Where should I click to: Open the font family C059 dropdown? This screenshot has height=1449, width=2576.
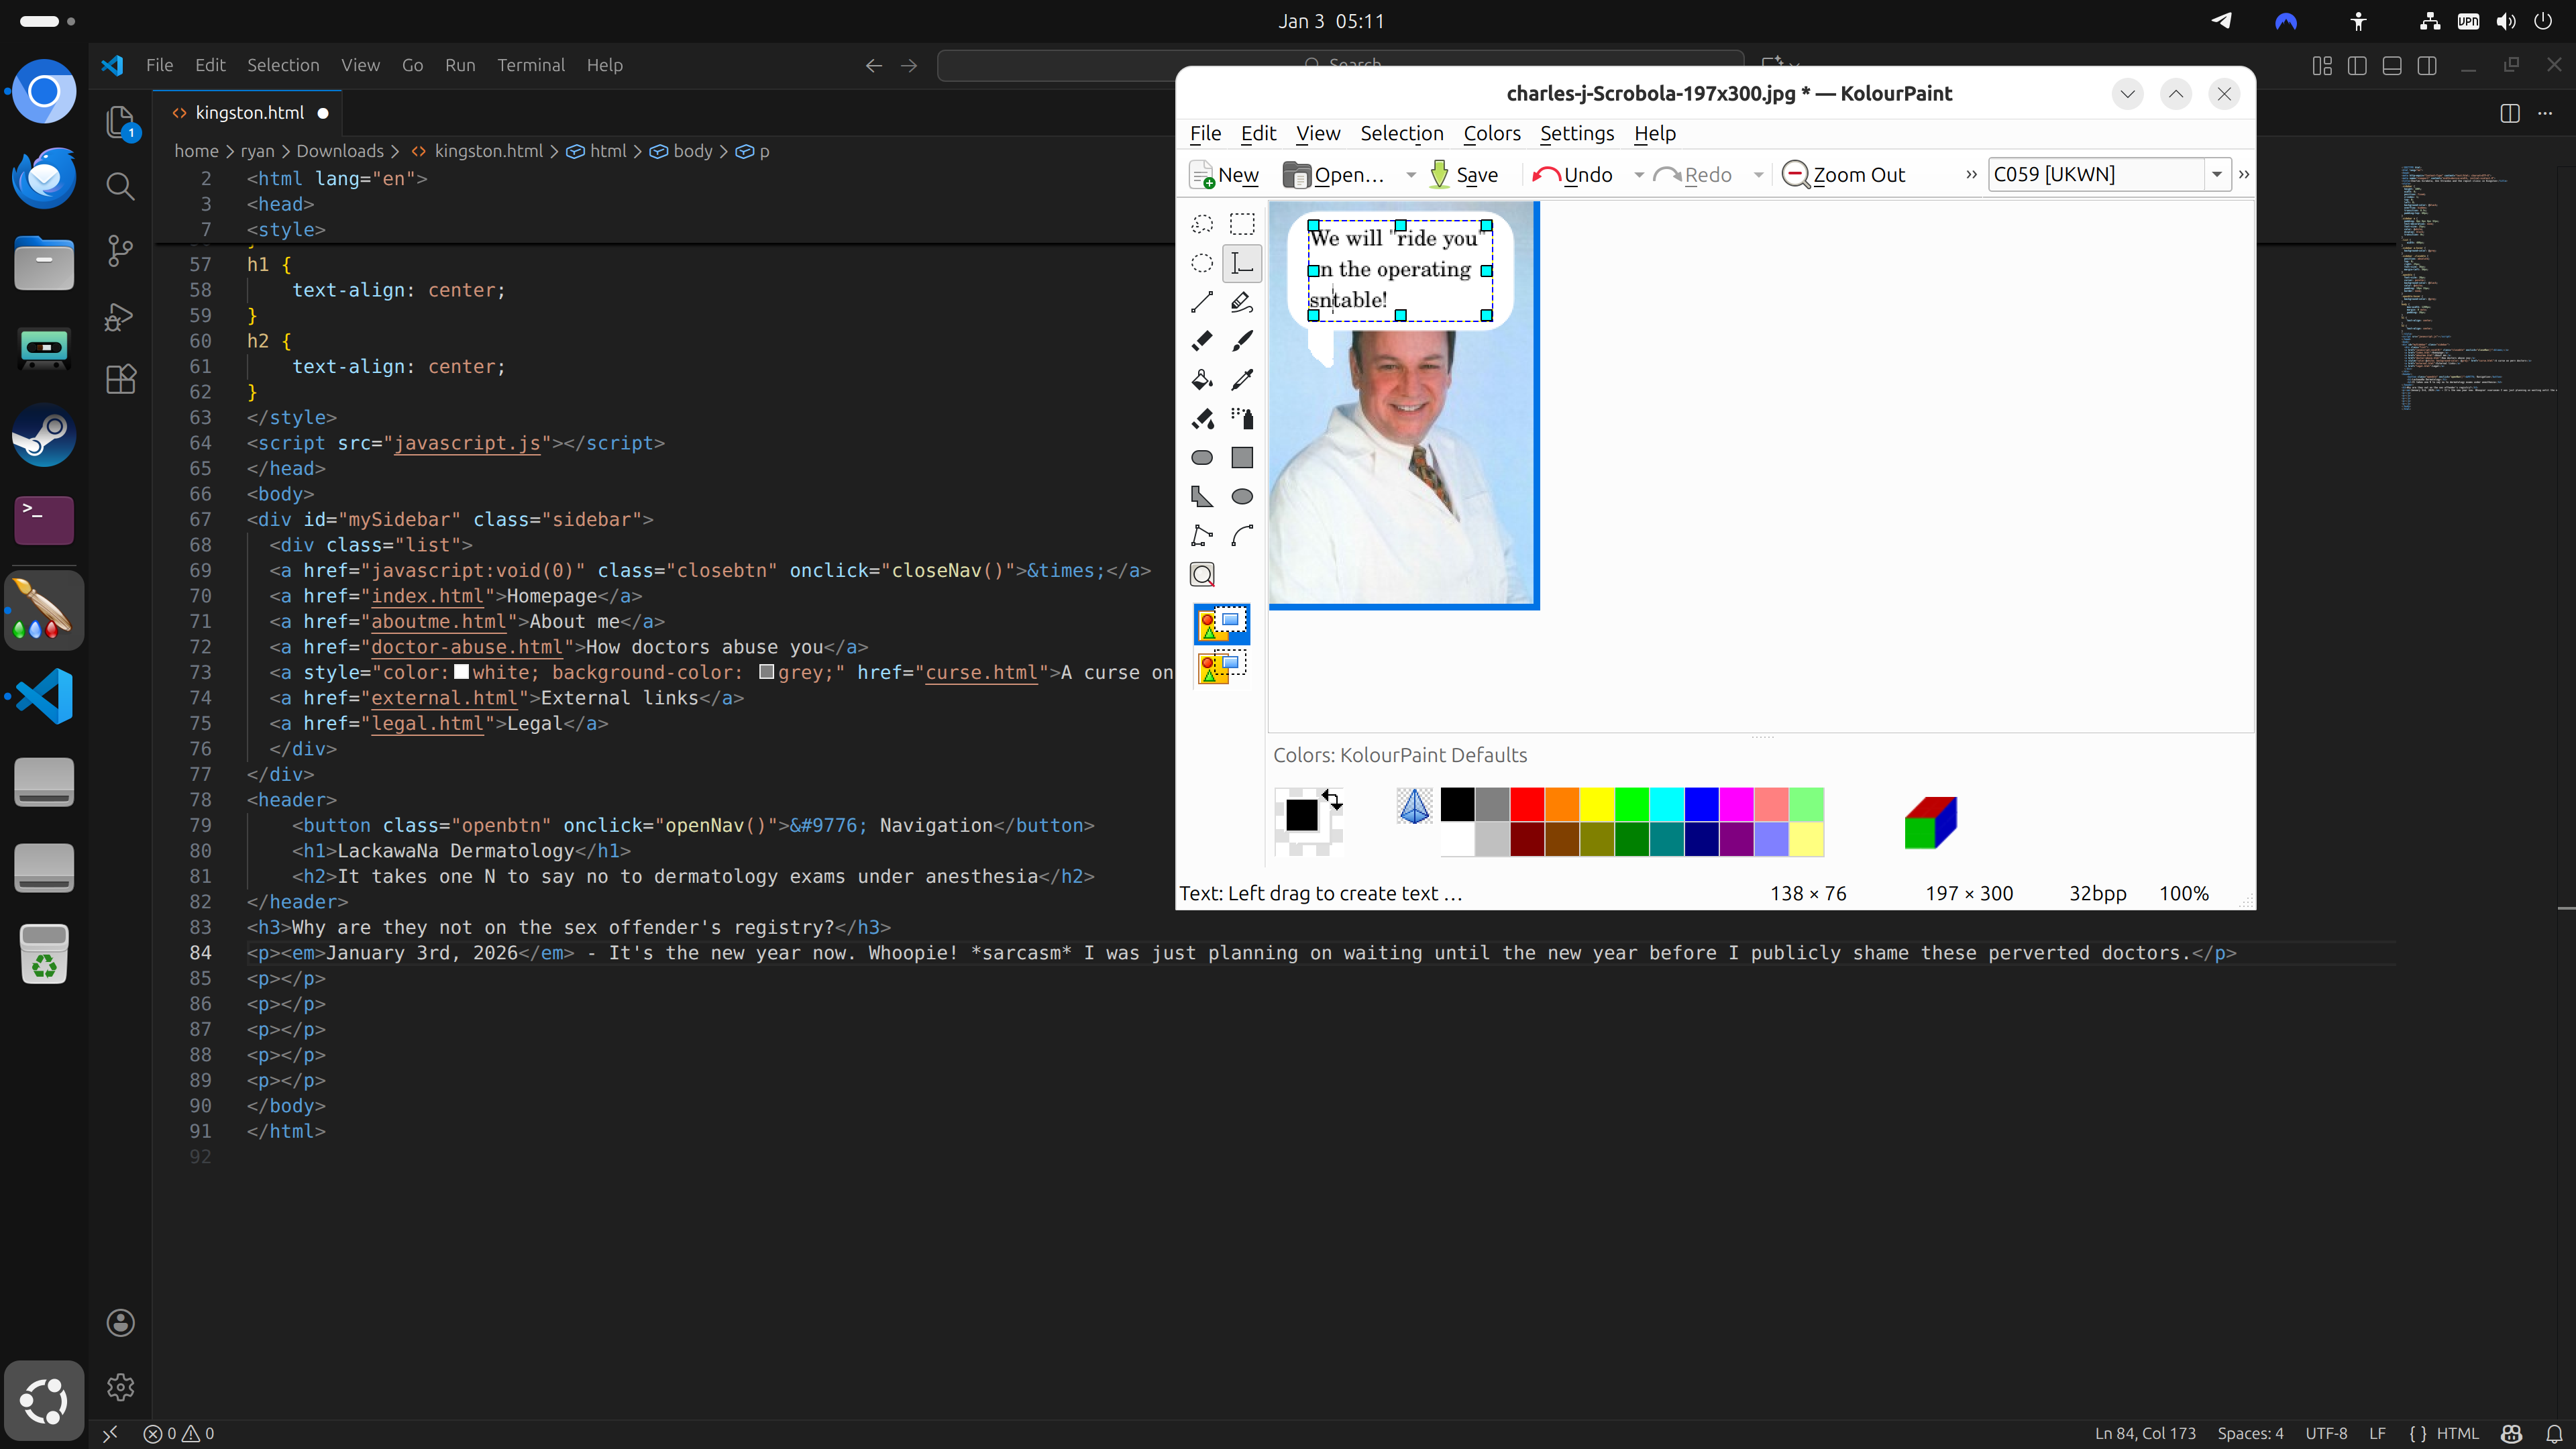click(2216, 174)
